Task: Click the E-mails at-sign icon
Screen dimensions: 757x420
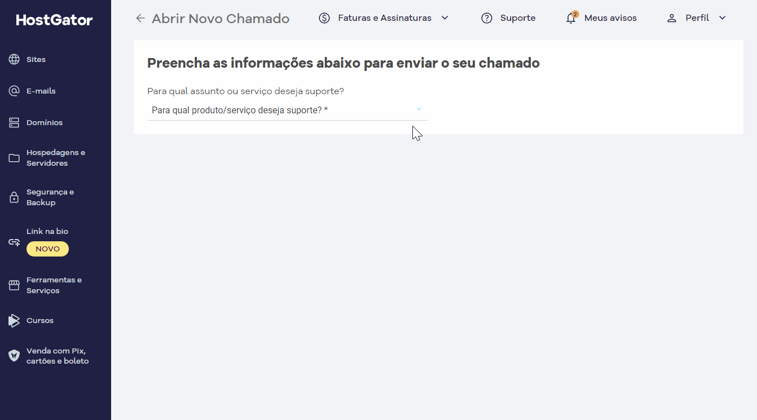Action: click(14, 91)
